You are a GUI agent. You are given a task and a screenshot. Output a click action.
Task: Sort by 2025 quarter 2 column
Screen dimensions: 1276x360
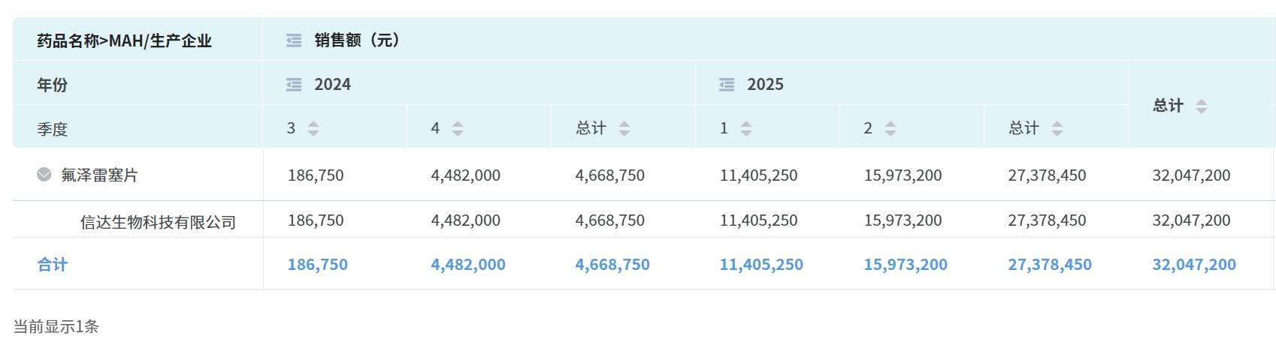pos(890,128)
